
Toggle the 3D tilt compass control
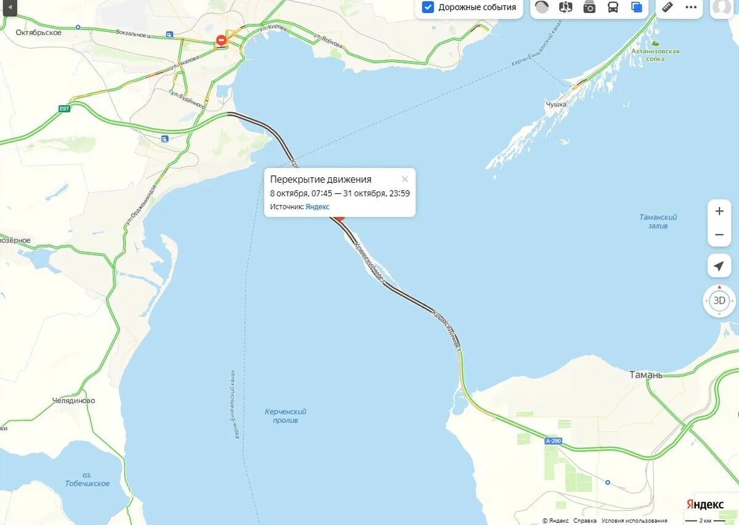719,301
